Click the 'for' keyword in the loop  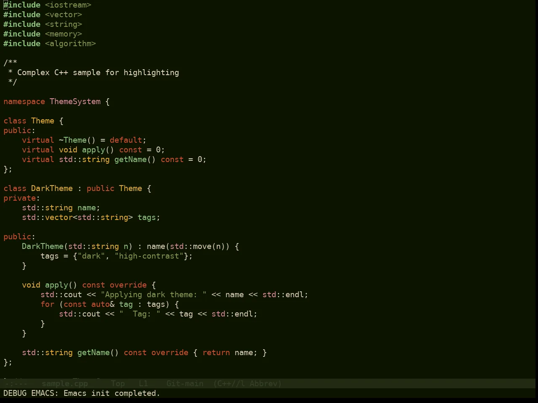[x=47, y=304]
